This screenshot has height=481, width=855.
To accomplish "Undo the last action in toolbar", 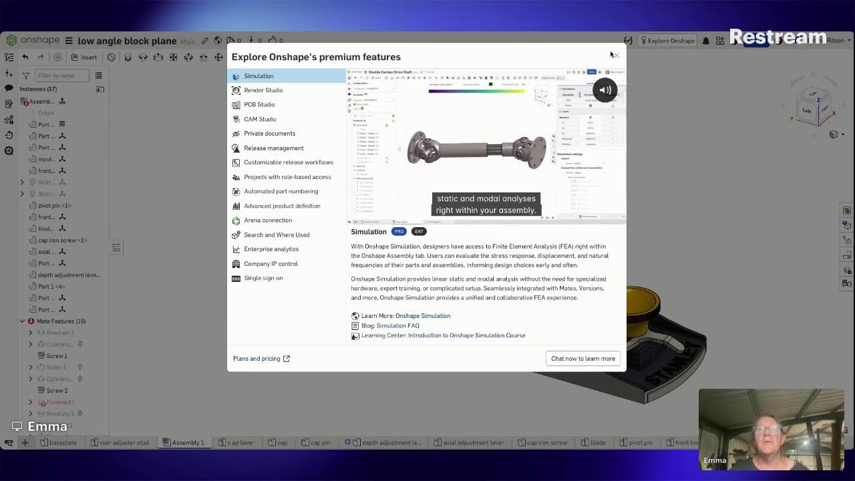I will coord(25,57).
